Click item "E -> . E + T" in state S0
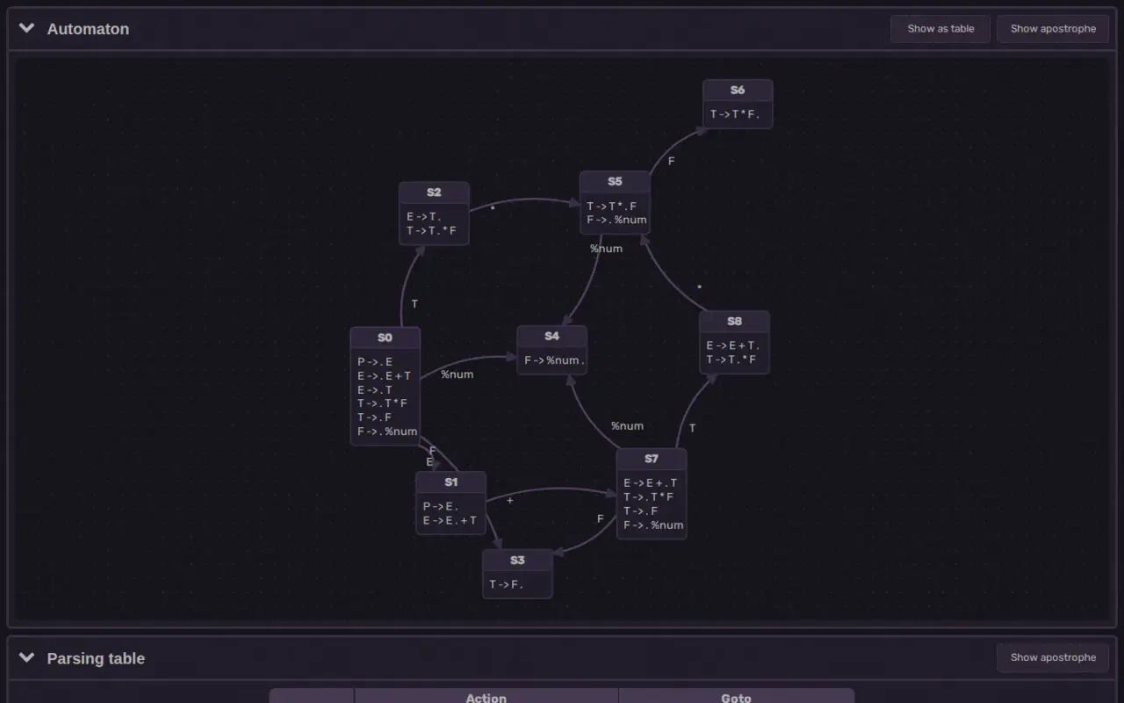1124x703 pixels. tap(384, 375)
